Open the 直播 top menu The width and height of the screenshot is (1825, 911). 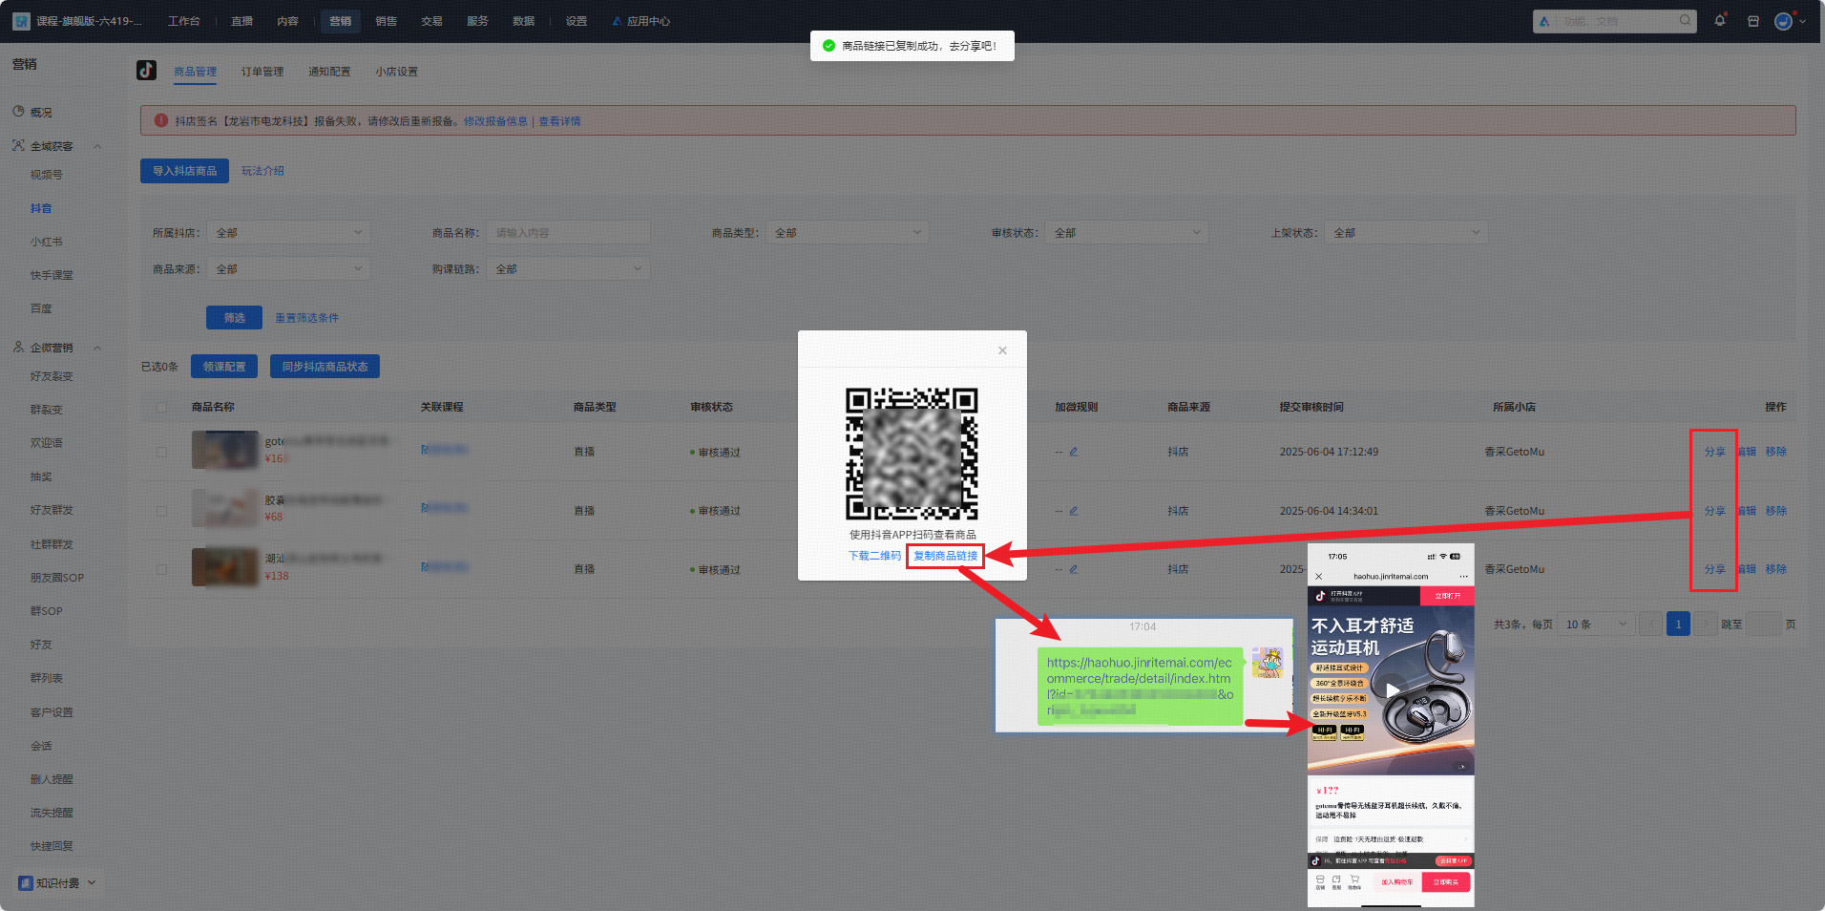pos(241,21)
